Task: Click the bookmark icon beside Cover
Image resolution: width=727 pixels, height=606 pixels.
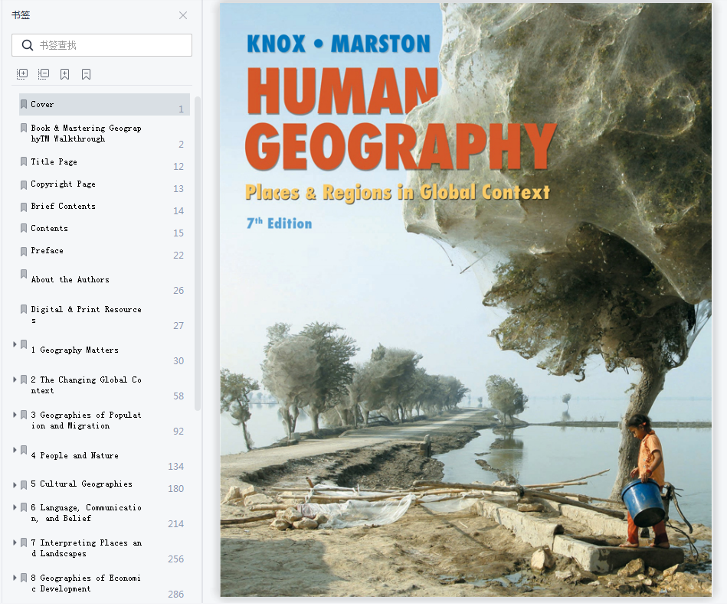Action: pos(24,104)
